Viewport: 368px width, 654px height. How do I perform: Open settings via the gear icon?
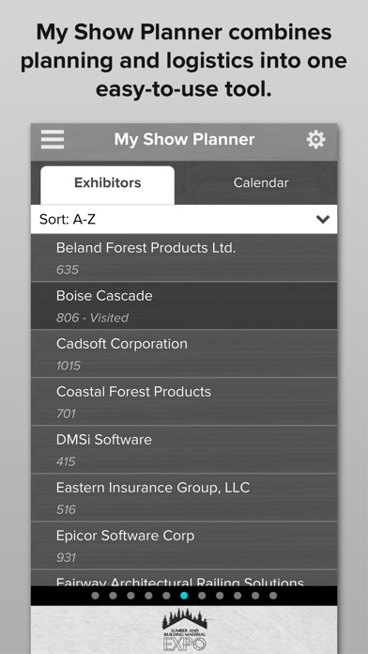pos(316,139)
